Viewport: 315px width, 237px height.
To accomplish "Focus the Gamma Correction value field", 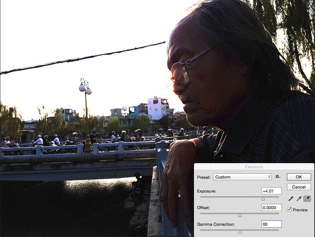I will [x=271, y=224].
